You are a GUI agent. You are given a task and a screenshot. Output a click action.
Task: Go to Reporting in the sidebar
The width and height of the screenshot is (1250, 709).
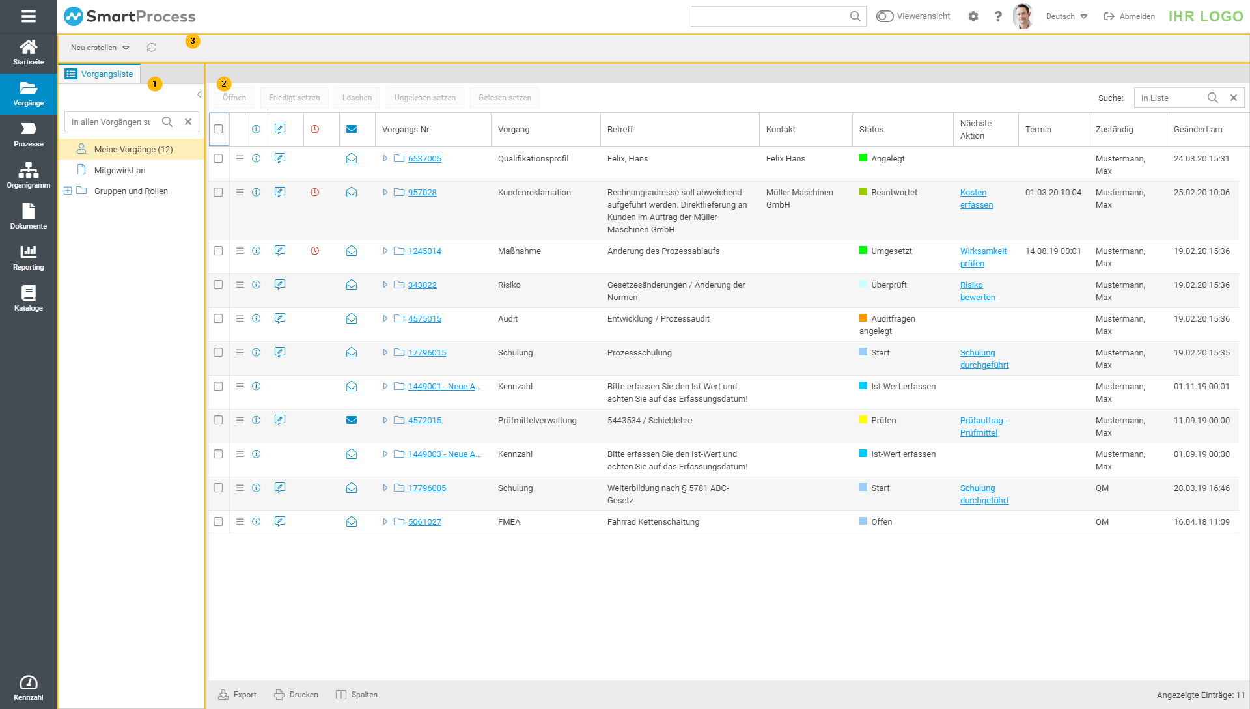(x=29, y=257)
